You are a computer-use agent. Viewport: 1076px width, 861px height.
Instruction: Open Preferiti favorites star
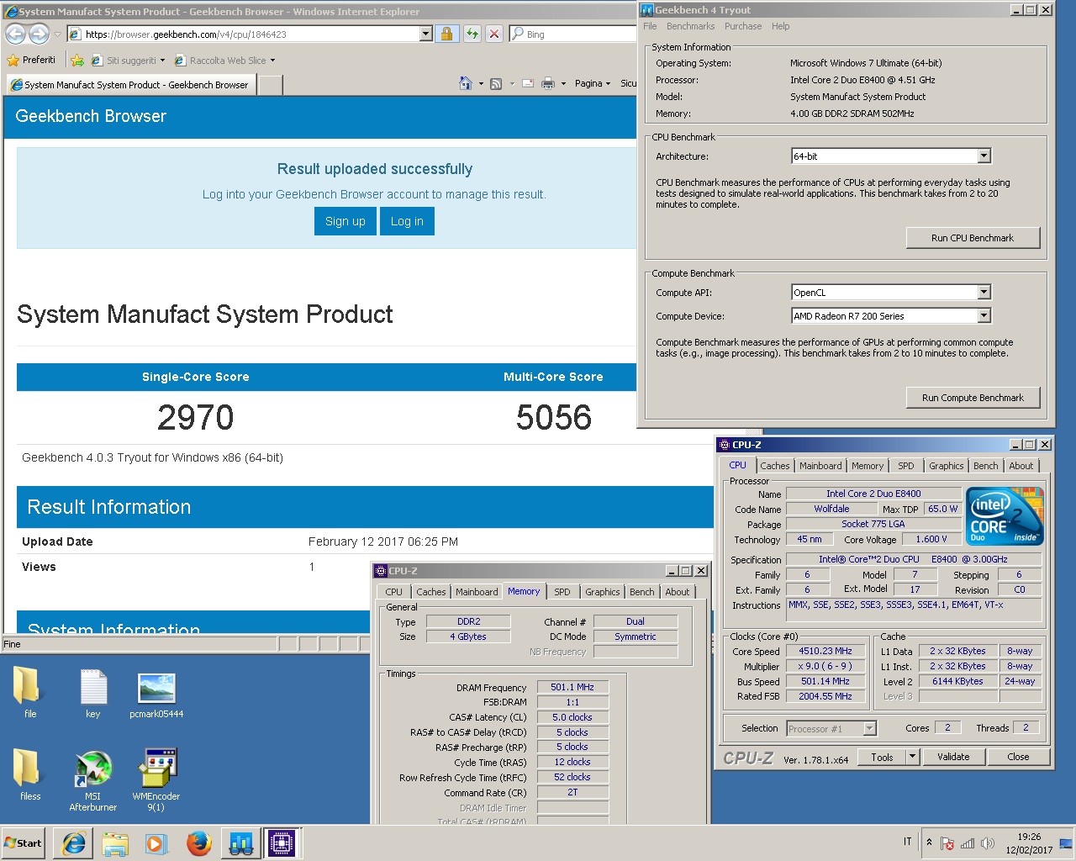pos(31,61)
